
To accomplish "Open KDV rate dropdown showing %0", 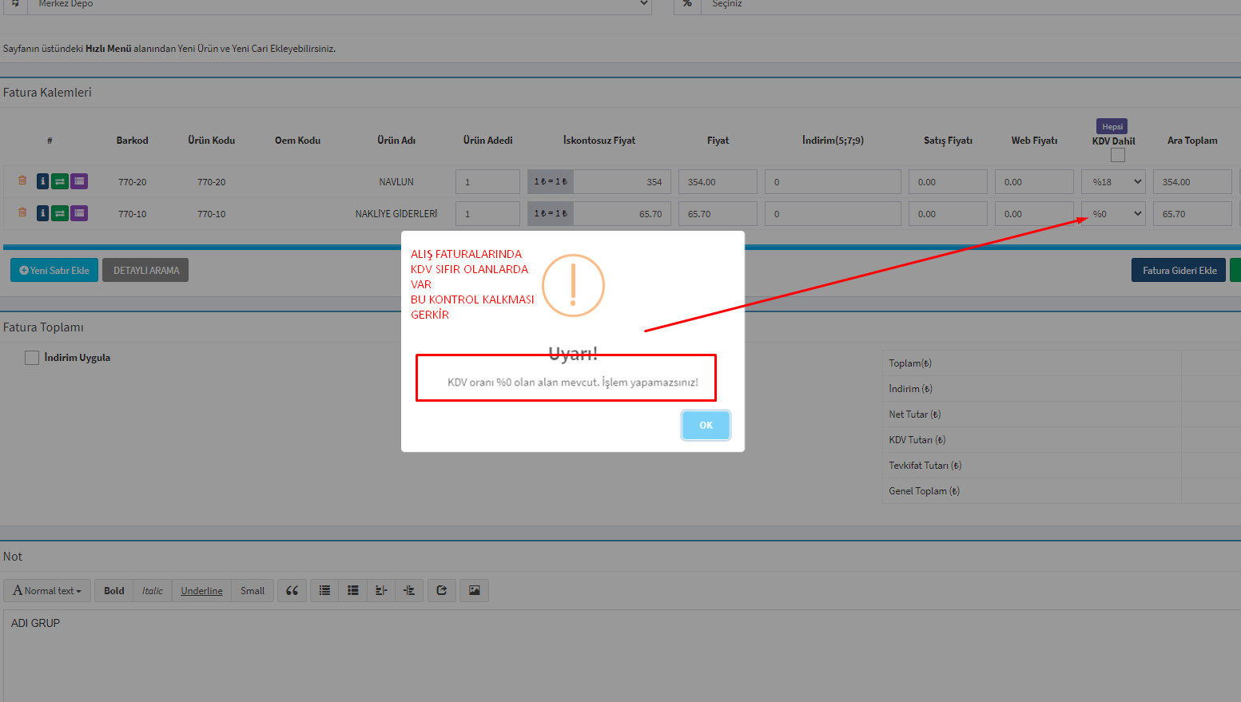I will (x=1113, y=214).
